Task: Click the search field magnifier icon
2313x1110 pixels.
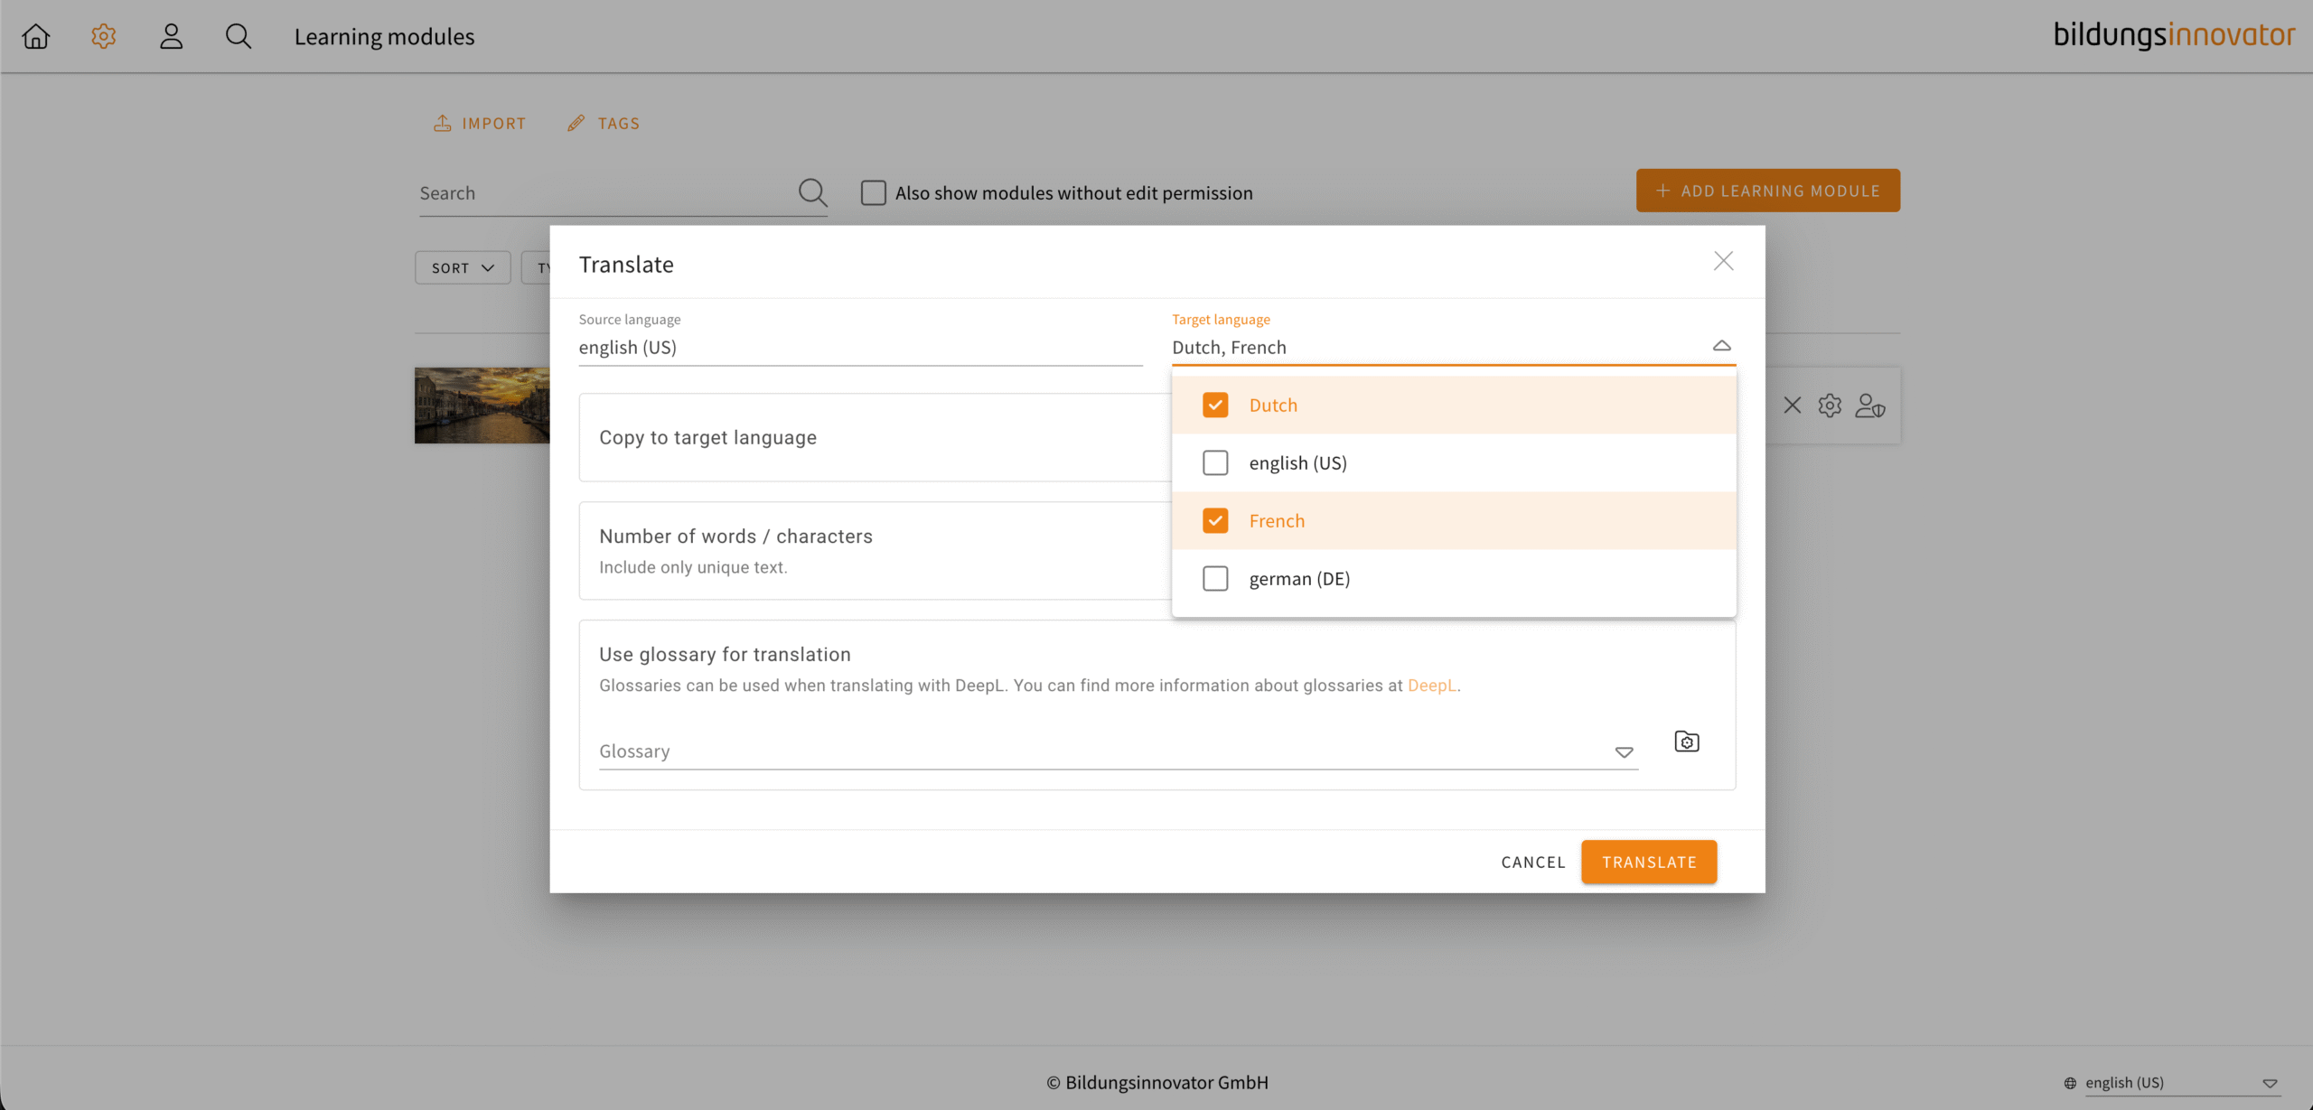Action: [x=812, y=192]
